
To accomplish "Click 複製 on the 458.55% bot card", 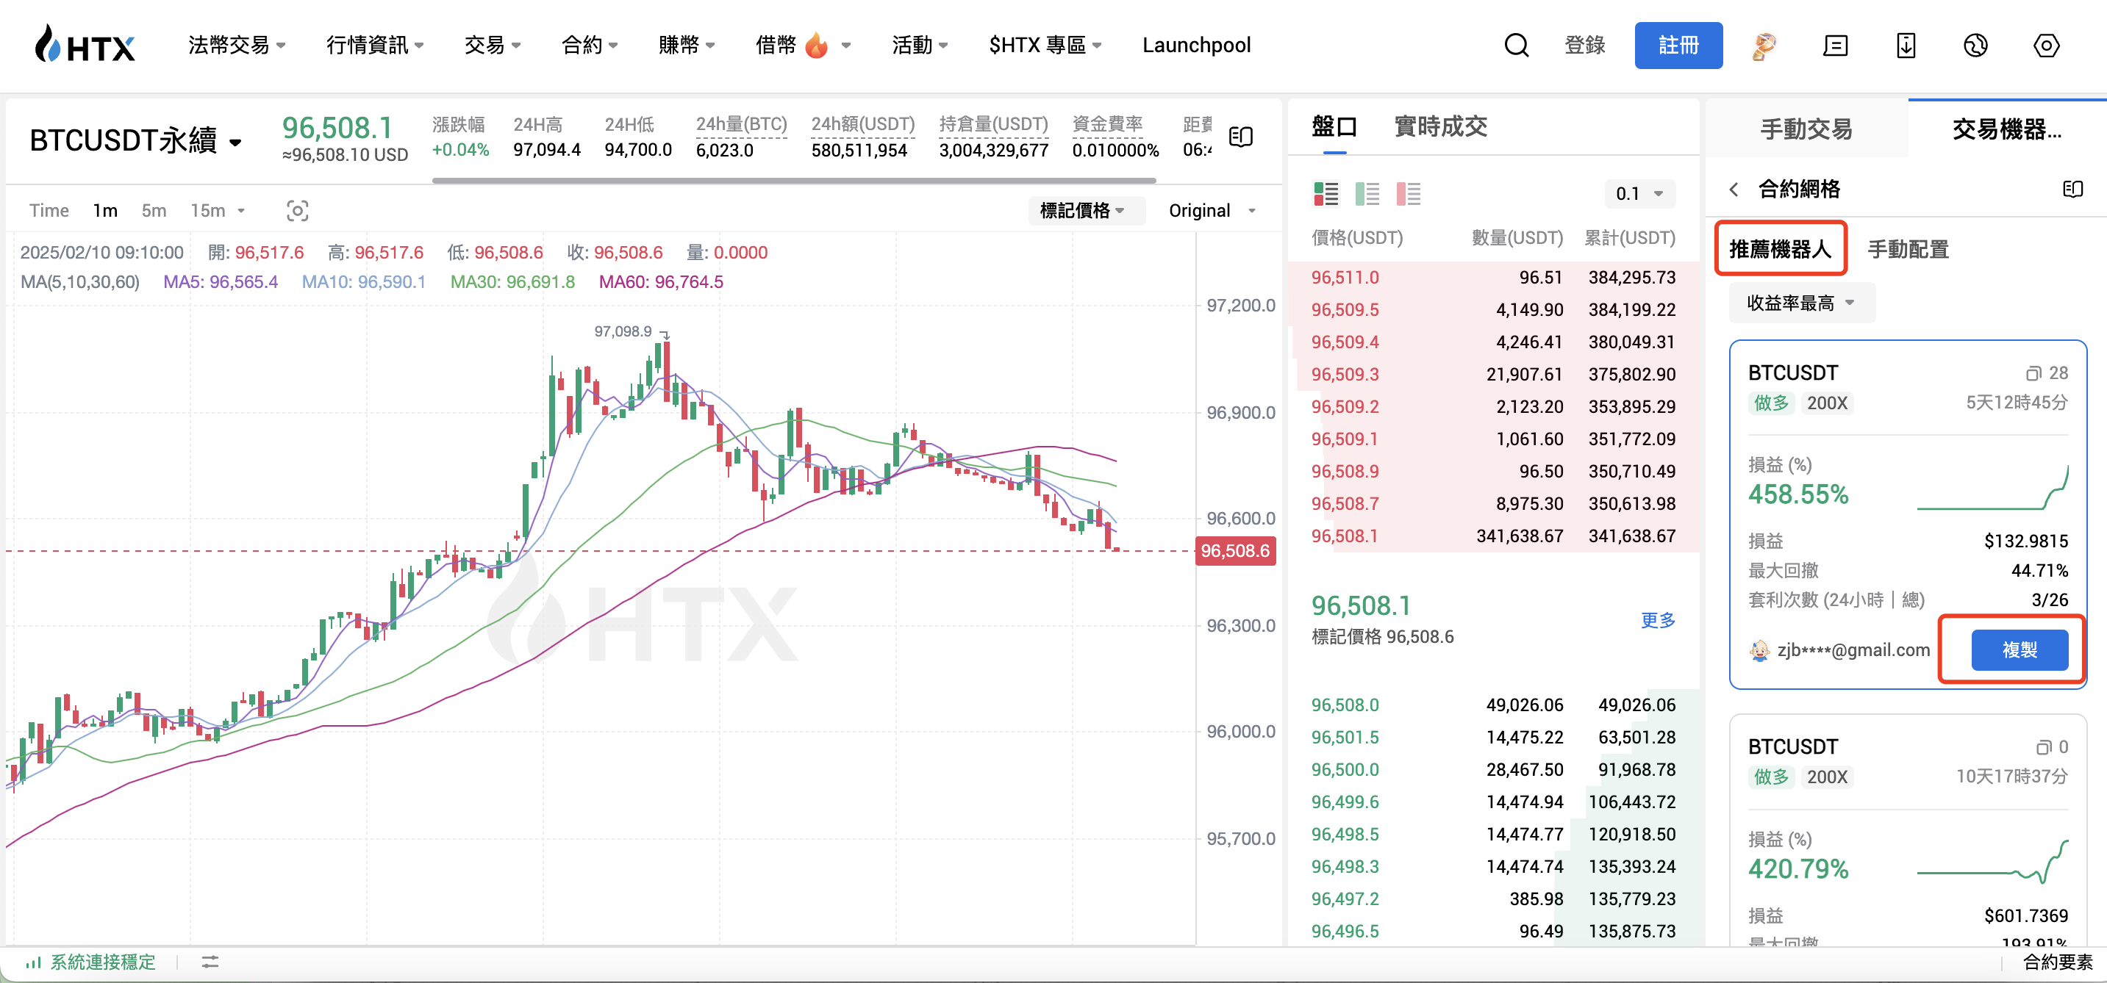I will 2020,650.
